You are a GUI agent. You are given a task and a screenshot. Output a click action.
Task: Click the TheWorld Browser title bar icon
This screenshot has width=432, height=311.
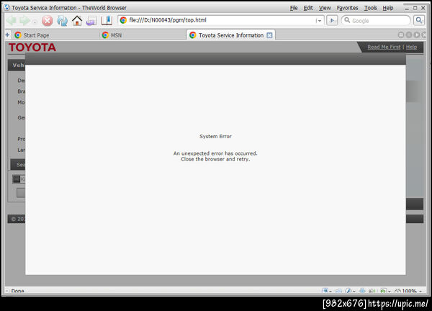[x=7, y=7]
